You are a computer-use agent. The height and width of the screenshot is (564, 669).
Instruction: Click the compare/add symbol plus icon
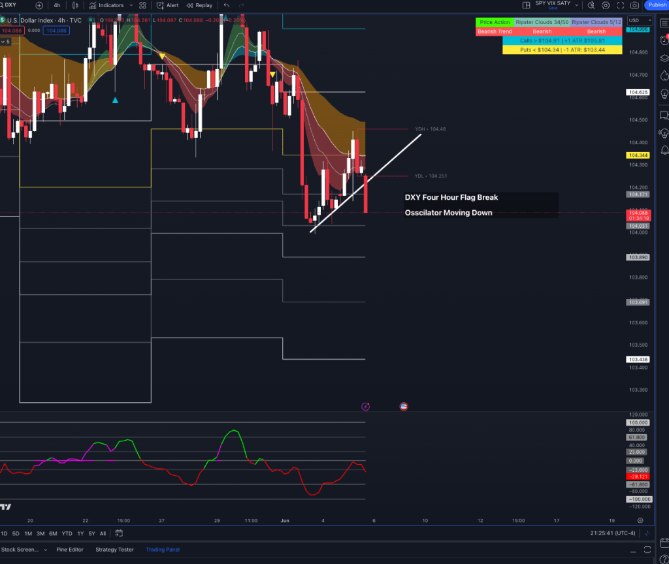[39, 5]
